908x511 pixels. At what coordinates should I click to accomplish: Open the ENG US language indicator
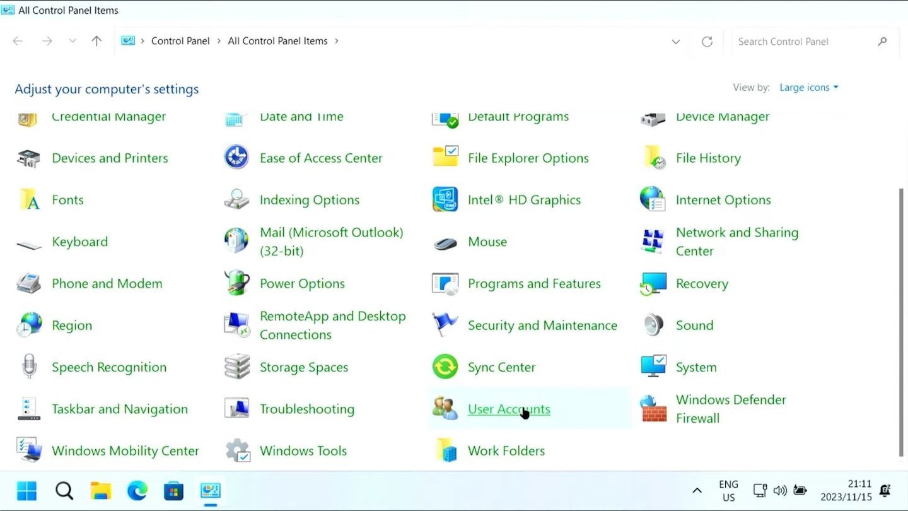tap(728, 490)
